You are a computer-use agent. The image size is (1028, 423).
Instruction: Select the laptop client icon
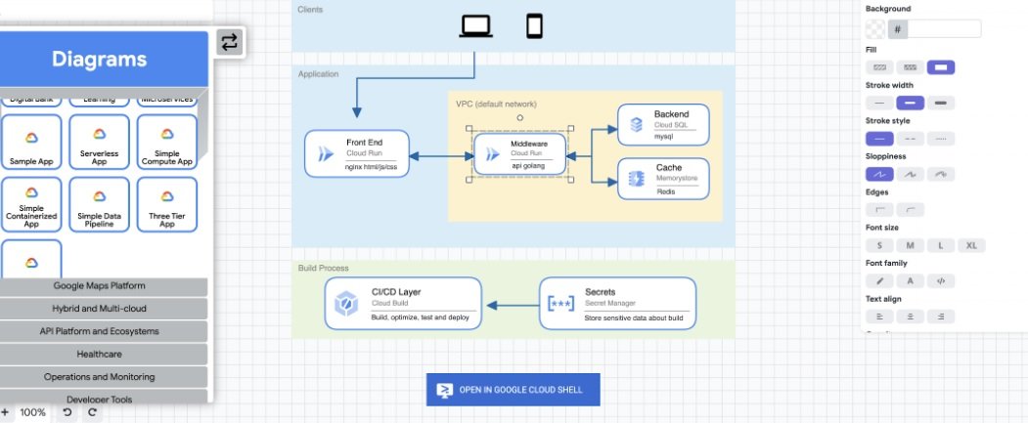pos(476,26)
